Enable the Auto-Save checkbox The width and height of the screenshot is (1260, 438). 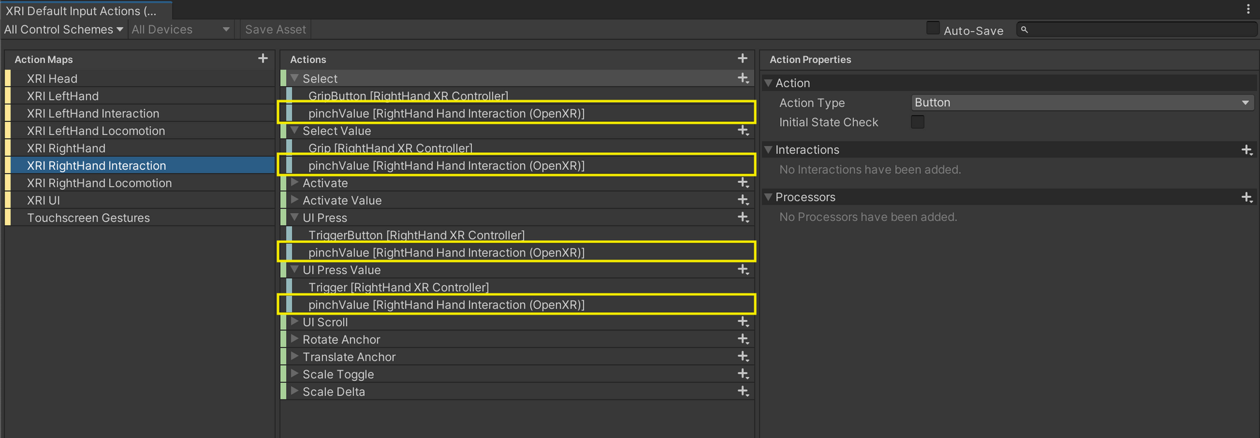tap(933, 28)
